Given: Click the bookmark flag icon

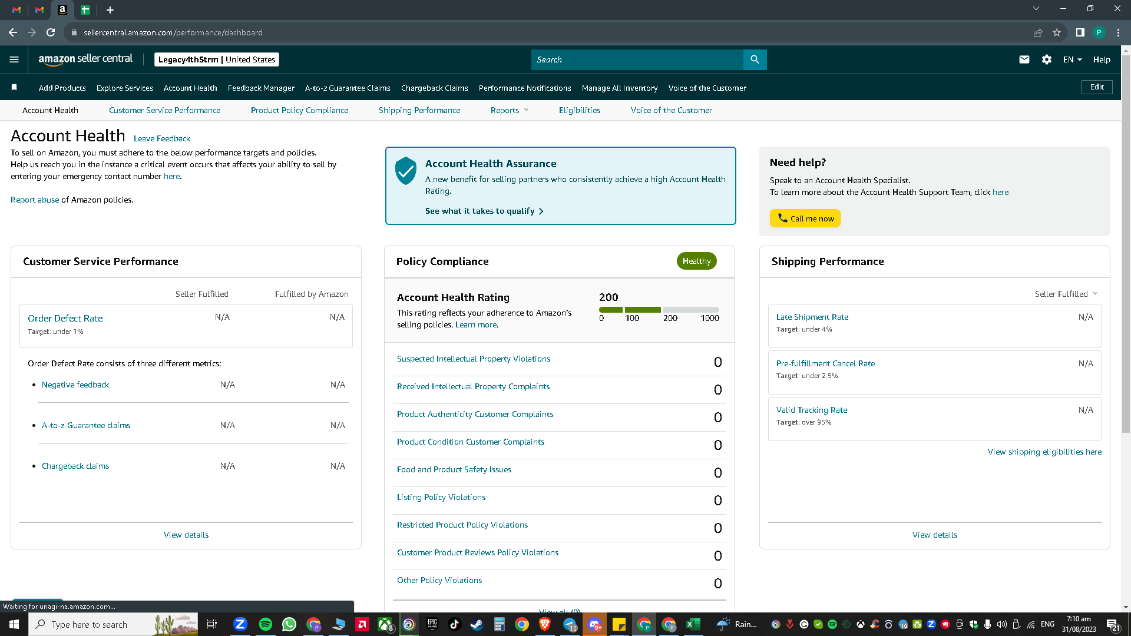Looking at the screenshot, I should coord(14,88).
